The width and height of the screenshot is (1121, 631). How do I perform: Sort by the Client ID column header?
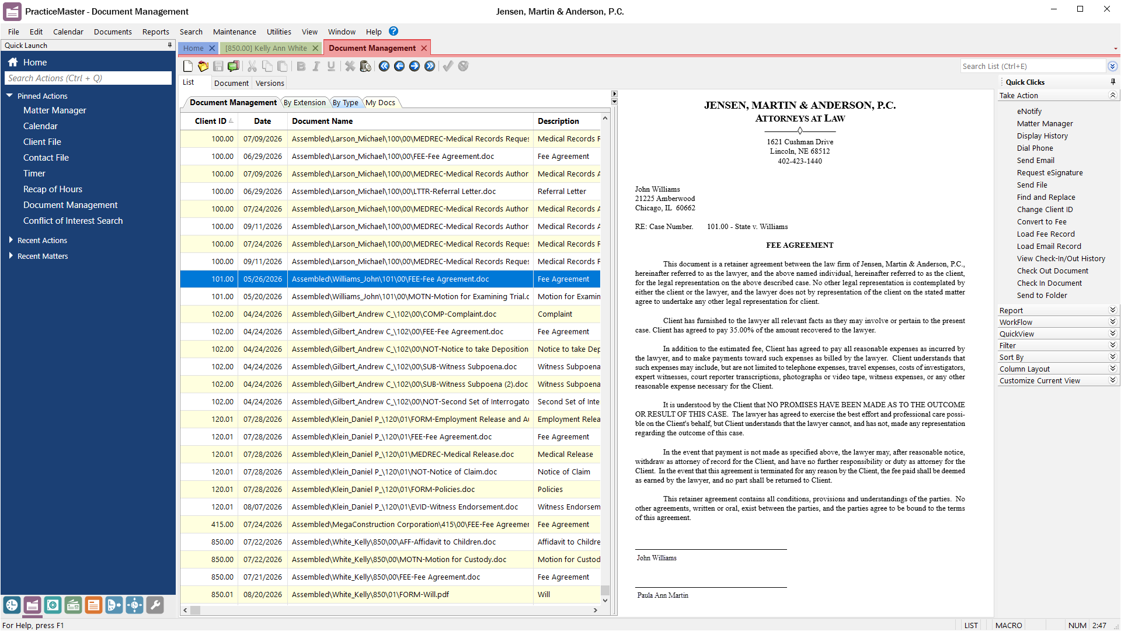(x=210, y=121)
